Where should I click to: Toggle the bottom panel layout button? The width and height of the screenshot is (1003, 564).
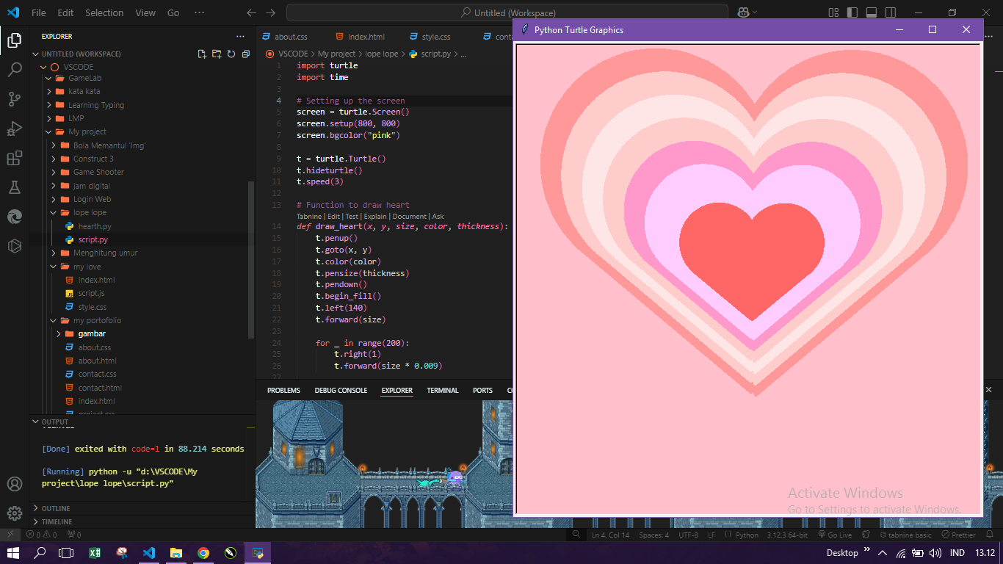coord(872,12)
